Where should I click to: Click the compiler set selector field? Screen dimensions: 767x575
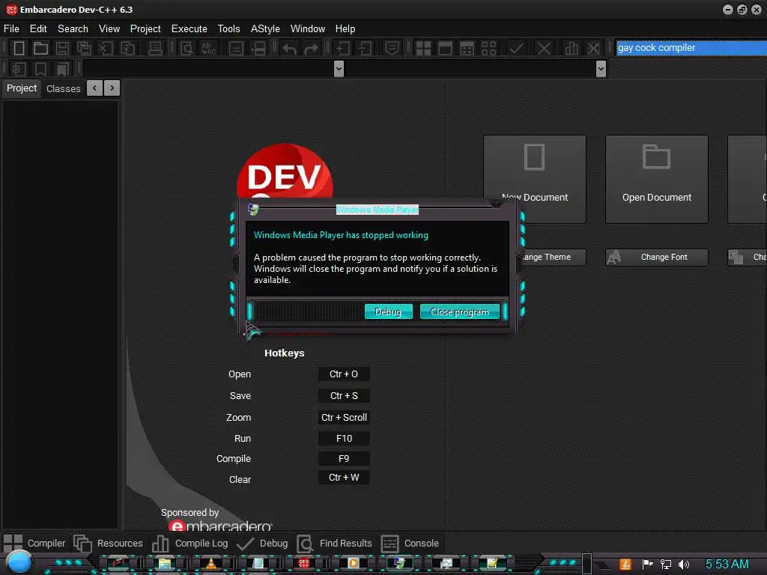tap(691, 48)
